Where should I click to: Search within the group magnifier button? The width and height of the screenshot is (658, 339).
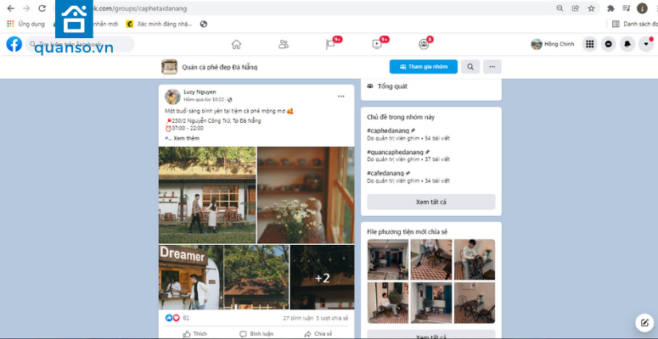click(x=470, y=67)
